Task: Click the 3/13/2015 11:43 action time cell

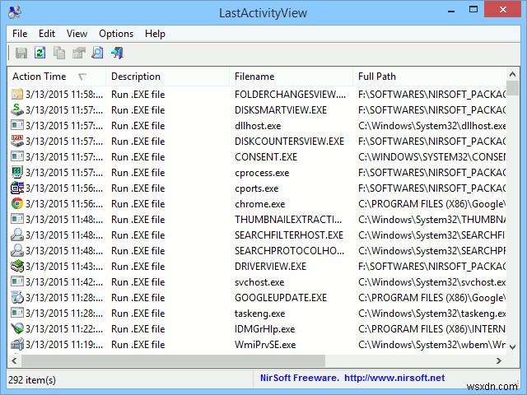Action: [x=64, y=267]
